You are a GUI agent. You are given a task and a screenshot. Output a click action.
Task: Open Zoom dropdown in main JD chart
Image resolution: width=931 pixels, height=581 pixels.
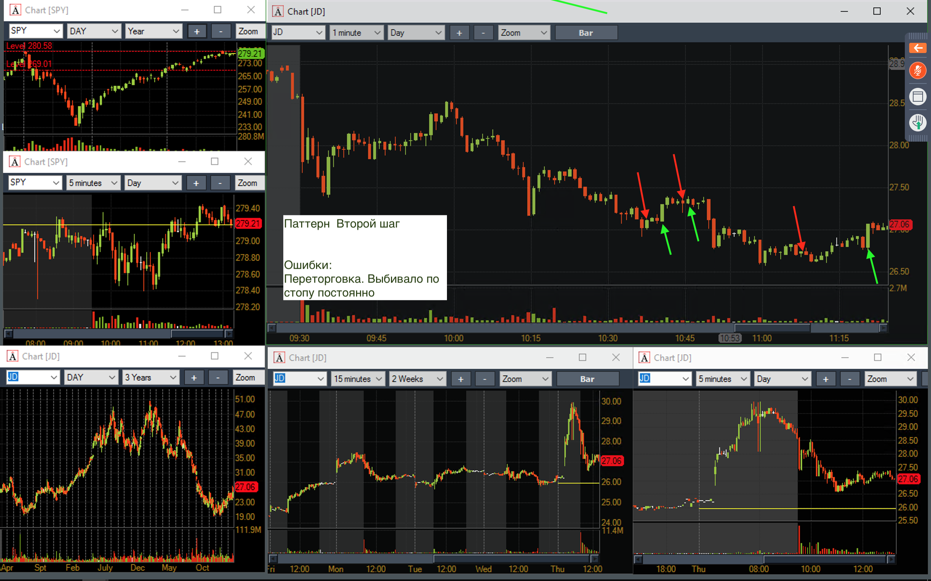[524, 33]
